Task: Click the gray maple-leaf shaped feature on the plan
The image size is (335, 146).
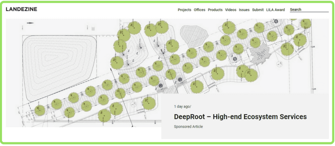Action: coord(260,54)
